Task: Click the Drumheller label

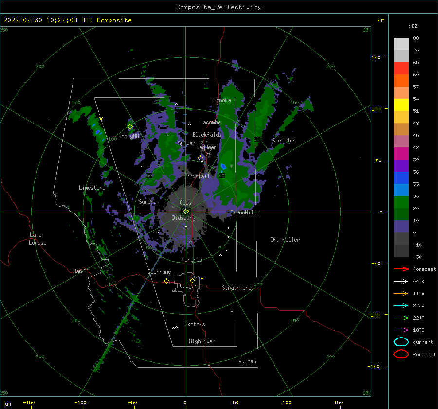Action: point(285,240)
